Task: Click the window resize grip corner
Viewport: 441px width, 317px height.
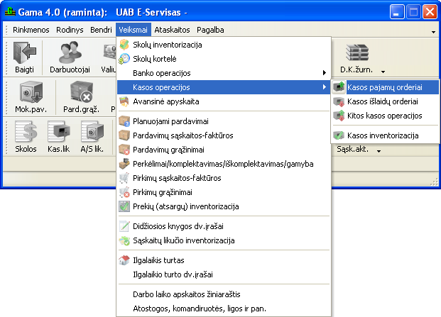Action: tap(434, 183)
